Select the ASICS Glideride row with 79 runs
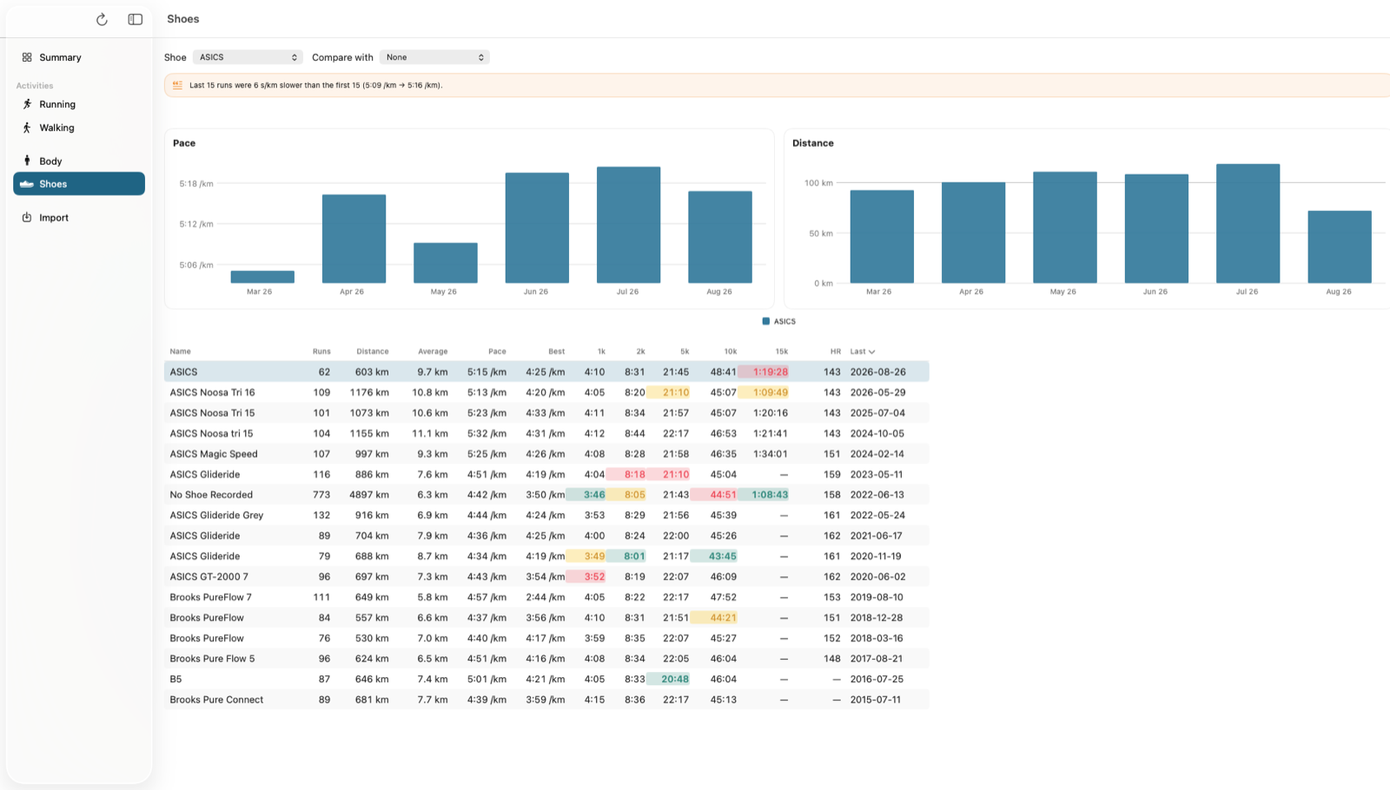 tap(546, 556)
